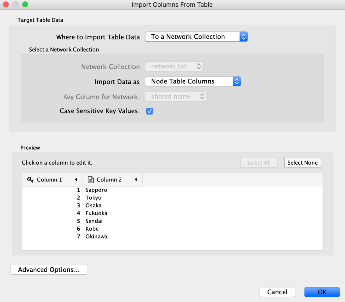Open the Import Data as dropdown

pyautogui.click(x=193, y=81)
